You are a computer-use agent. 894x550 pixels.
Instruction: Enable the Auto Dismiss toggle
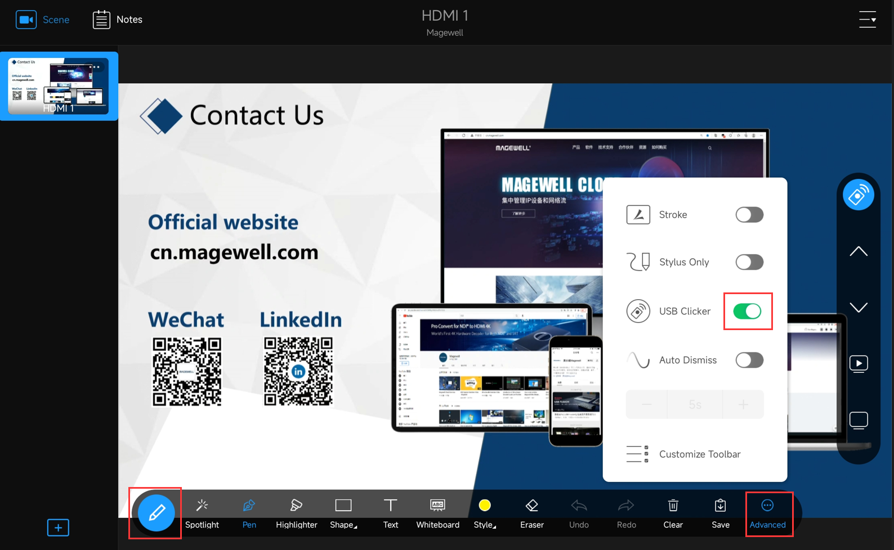pyautogui.click(x=749, y=360)
